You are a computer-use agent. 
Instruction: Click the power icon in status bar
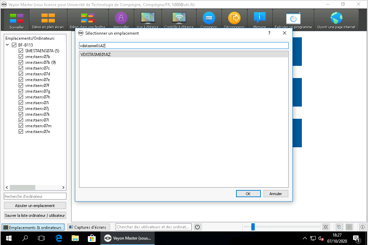(197, 227)
